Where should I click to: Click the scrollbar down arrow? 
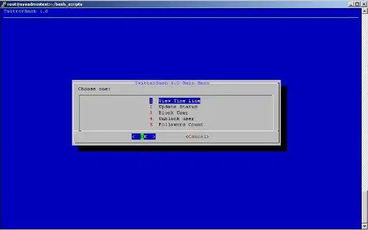pyautogui.click(x=365, y=226)
